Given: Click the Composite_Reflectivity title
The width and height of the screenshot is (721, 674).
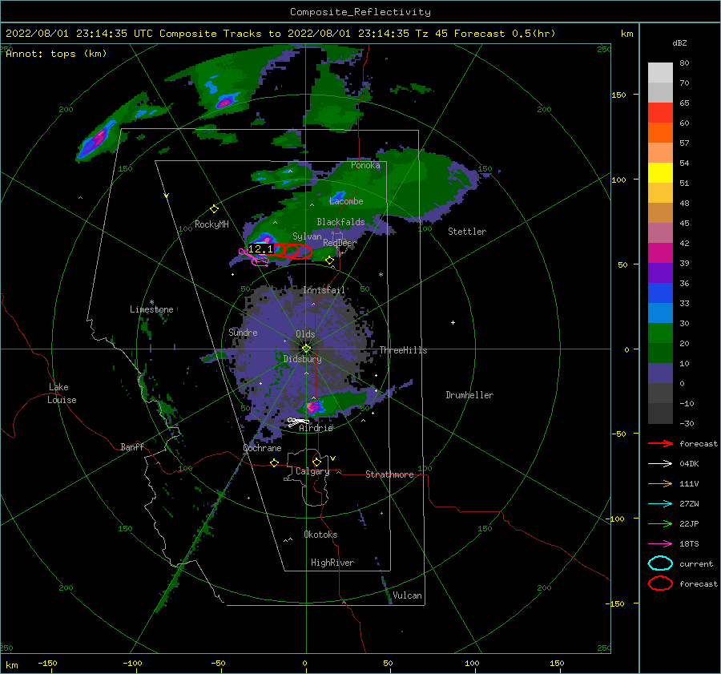Looking at the screenshot, I should point(360,12).
